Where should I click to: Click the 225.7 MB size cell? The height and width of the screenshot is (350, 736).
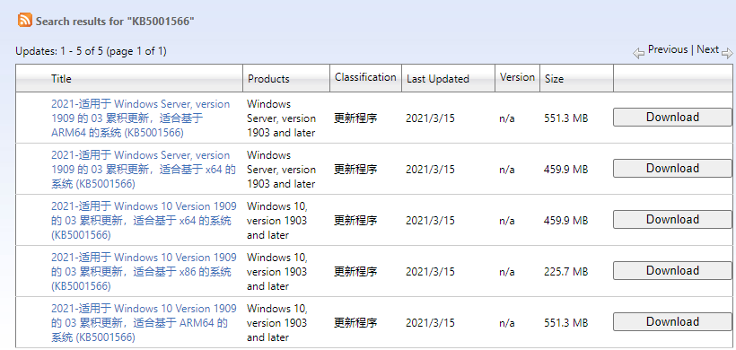565,272
